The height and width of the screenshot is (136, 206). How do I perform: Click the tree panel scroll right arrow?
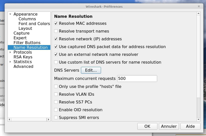pyautogui.click(x=48, y=119)
